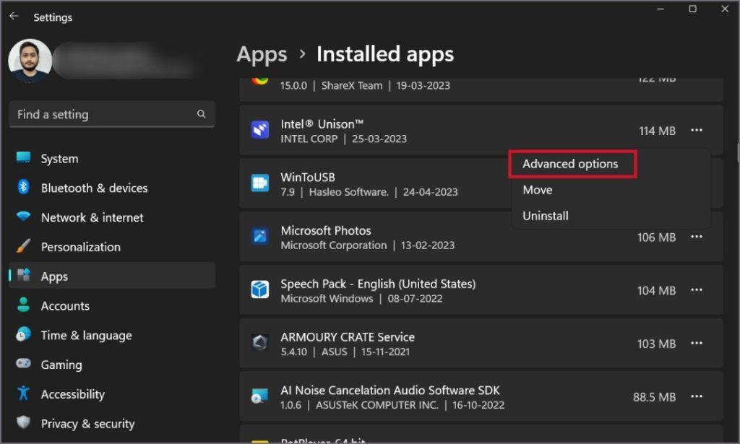Image resolution: width=740 pixels, height=444 pixels.
Task: Open Accounts settings
Action: pyautogui.click(x=112, y=306)
